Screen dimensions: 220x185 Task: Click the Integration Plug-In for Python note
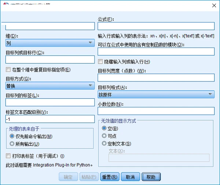[x=49, y=165]
